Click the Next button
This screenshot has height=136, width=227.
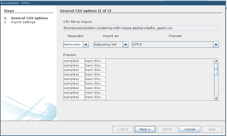point(145,129)
